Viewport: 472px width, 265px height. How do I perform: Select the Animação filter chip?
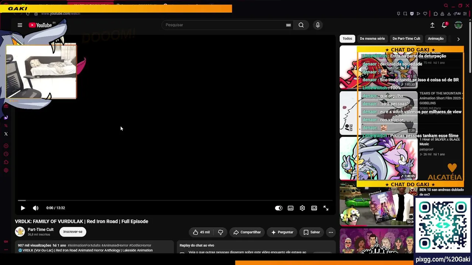435,39
